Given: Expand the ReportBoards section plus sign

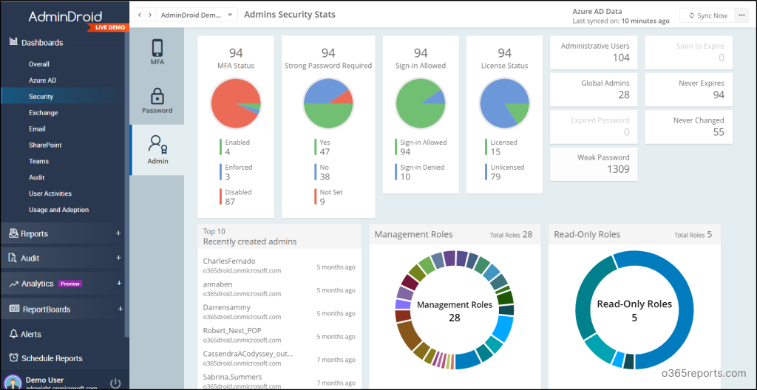Looking at the screenshot, I should [119, 309].
